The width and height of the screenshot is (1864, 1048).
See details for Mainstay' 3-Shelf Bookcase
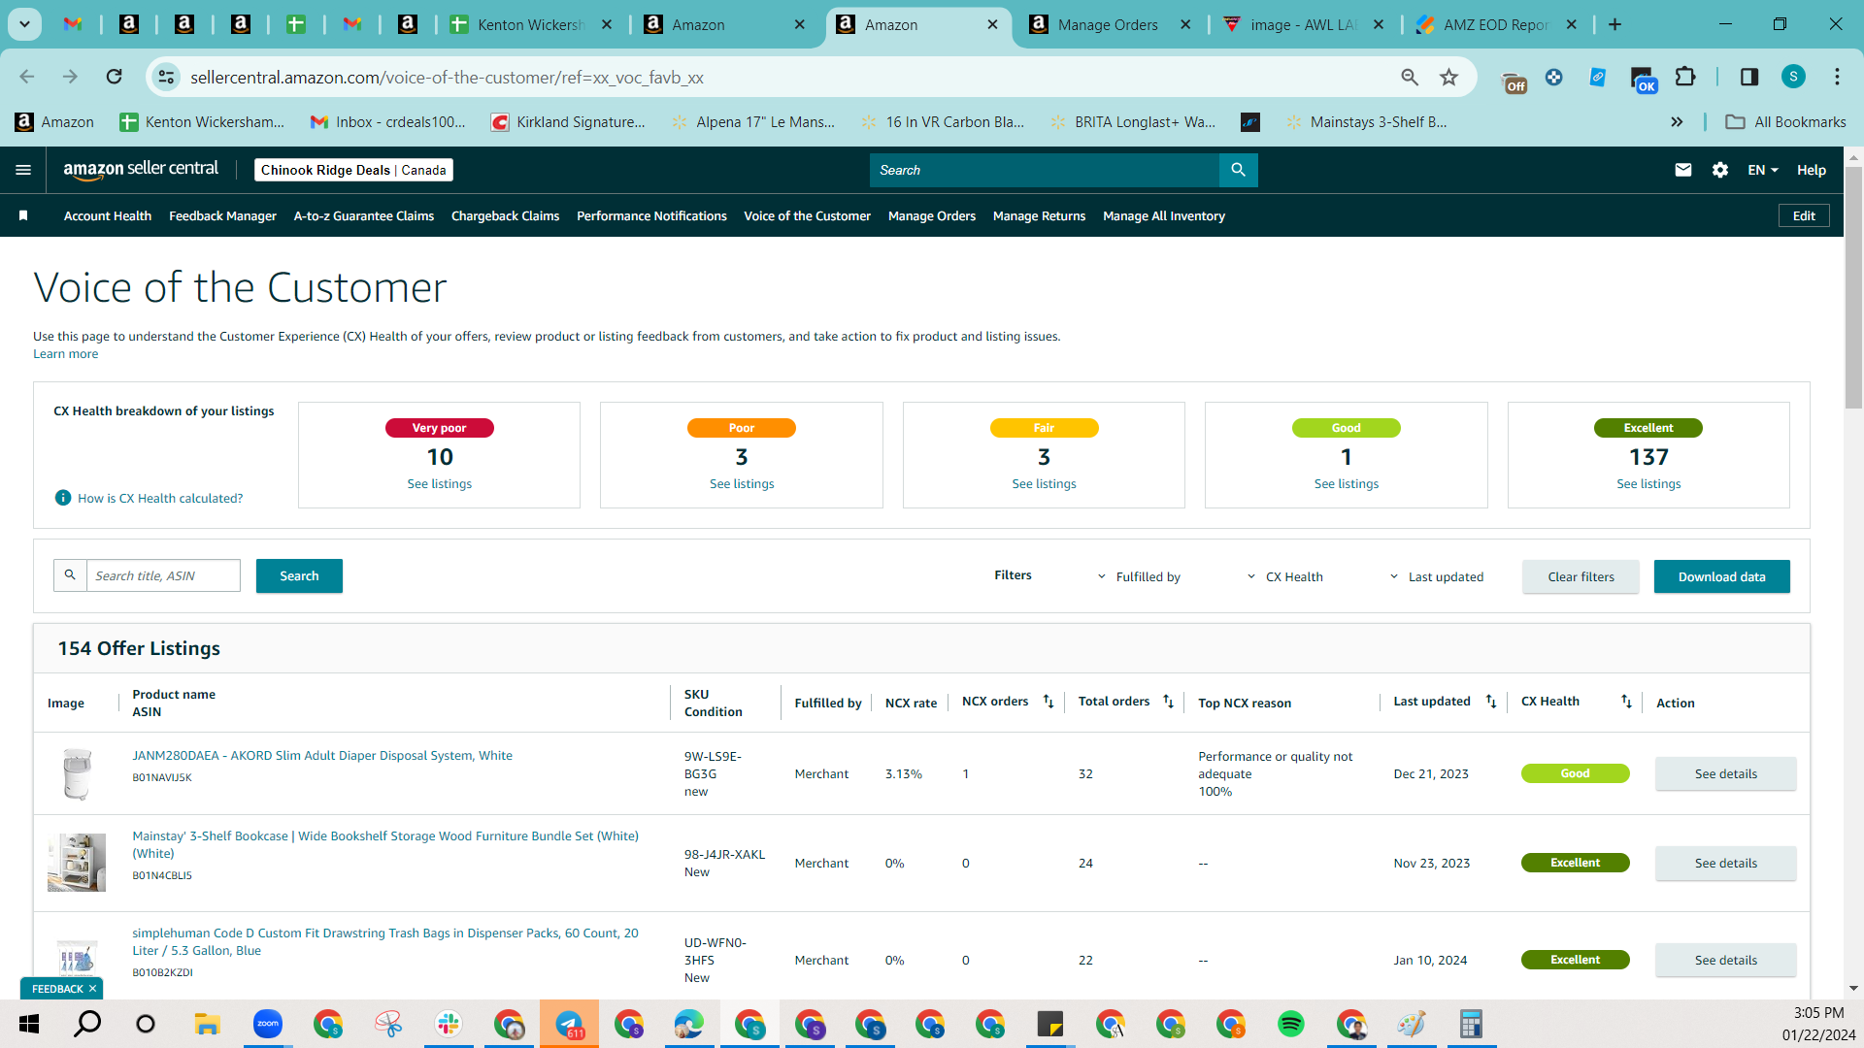(x=1725, y=863)
